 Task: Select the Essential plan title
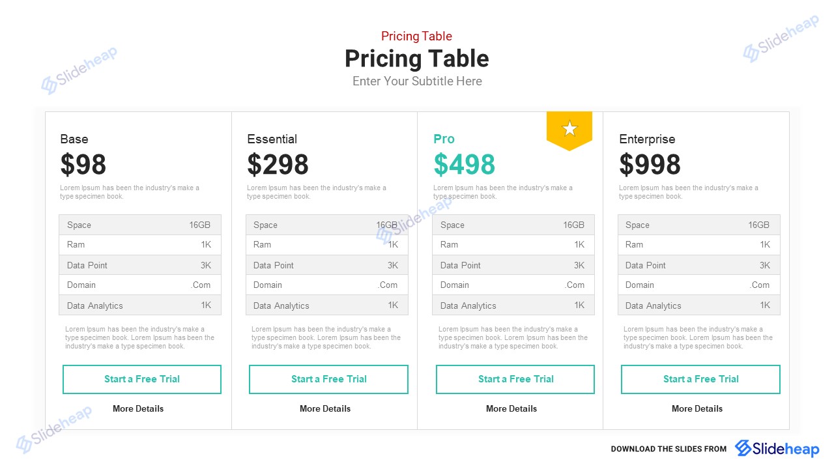click(x=272, y=139)
